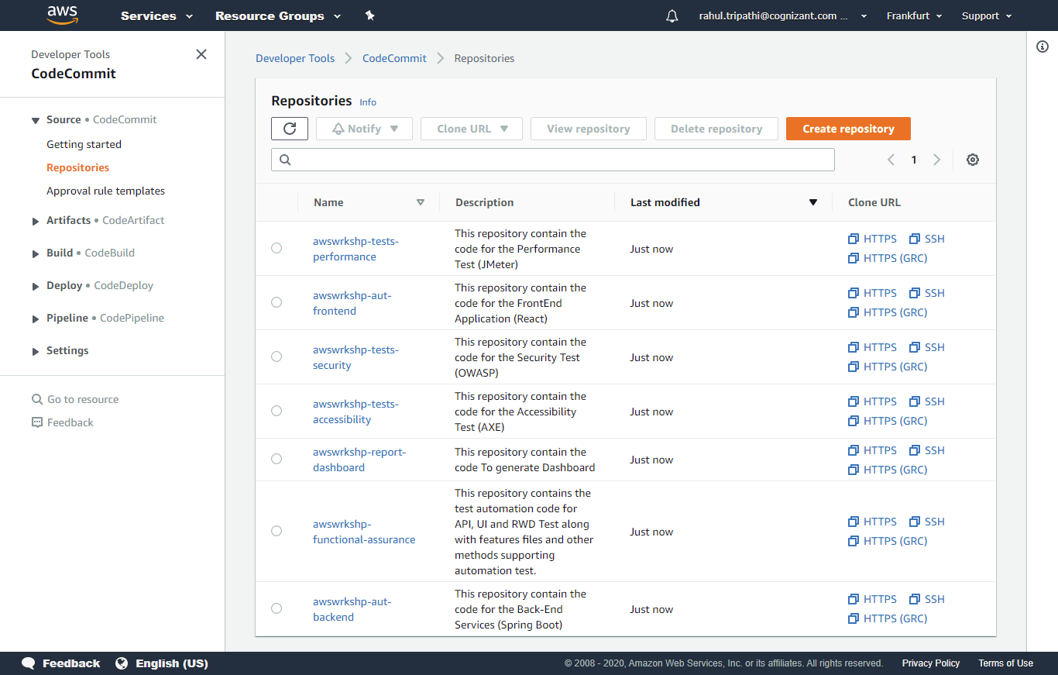Screen dimensions: 1058x675
Task: Select Repositories in the sidebar
Action: tap(77, 167)
